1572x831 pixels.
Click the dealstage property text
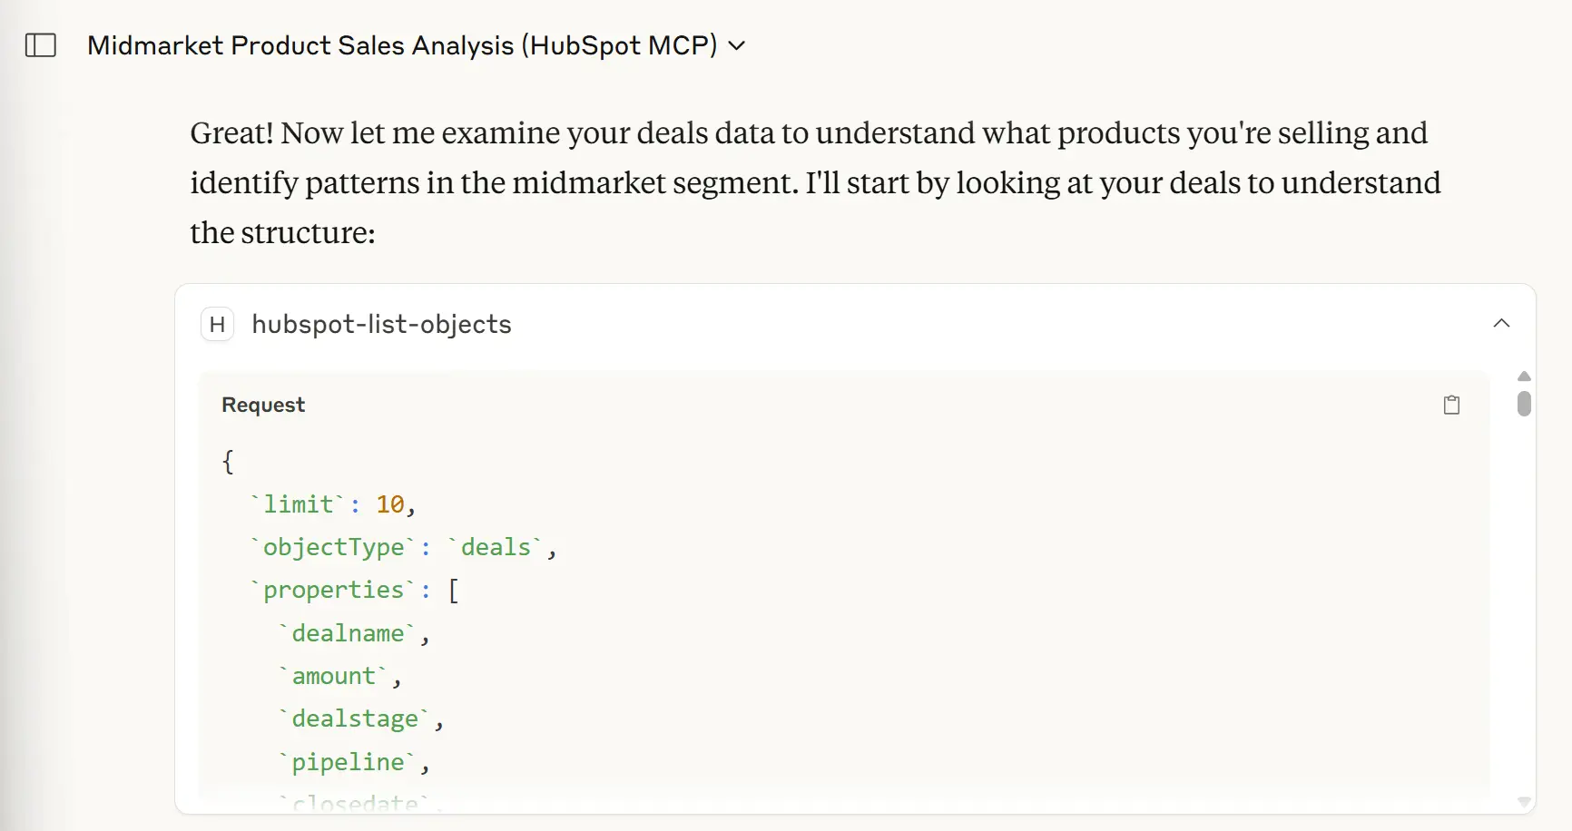click(x=356, y=718)
